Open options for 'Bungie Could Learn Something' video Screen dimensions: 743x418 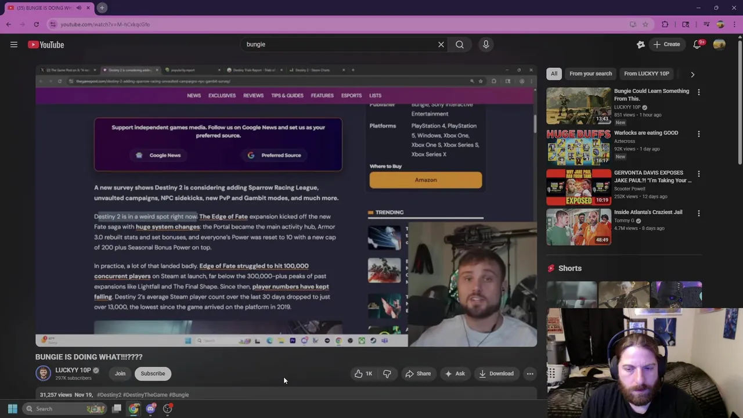[x=699, y=92]
